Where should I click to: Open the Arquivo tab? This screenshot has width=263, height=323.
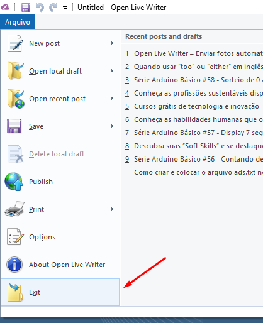click(18, 22)
